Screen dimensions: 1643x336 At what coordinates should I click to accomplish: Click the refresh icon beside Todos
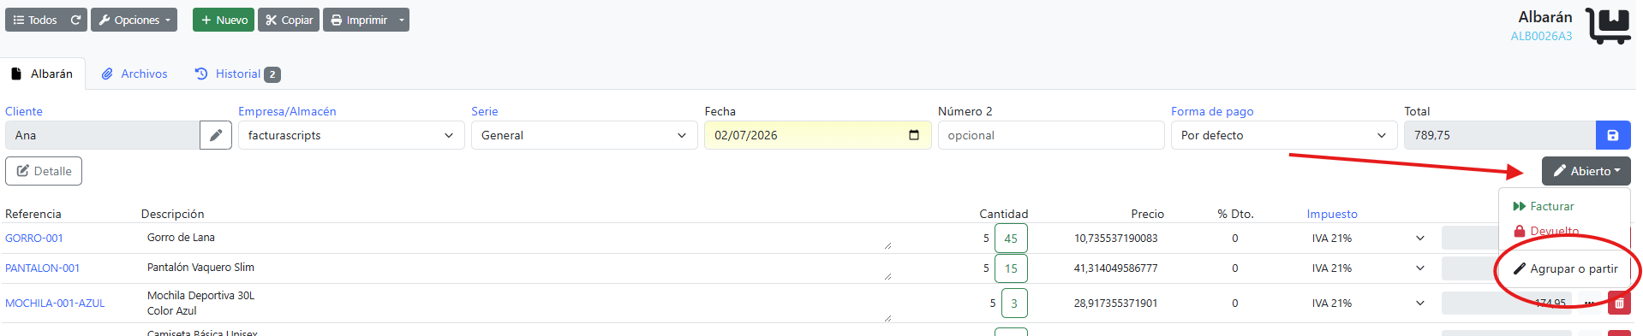[x=75, y=20]
